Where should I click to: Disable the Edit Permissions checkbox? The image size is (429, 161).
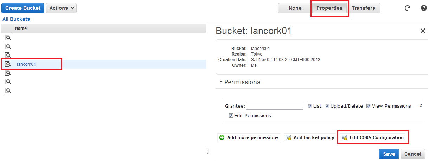coord(231,115)
